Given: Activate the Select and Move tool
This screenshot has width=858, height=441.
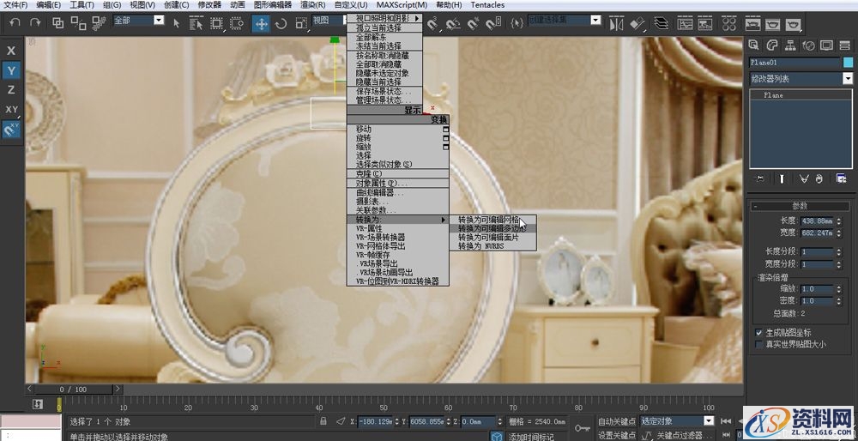Looking at the screenshot, I should tap(261, 23).
